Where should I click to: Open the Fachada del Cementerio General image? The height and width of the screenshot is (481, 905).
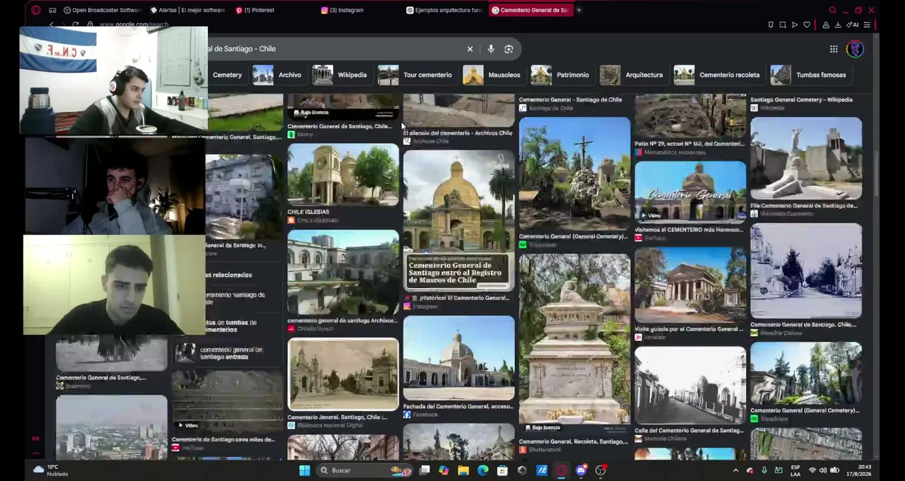click(x=459, y=358)
